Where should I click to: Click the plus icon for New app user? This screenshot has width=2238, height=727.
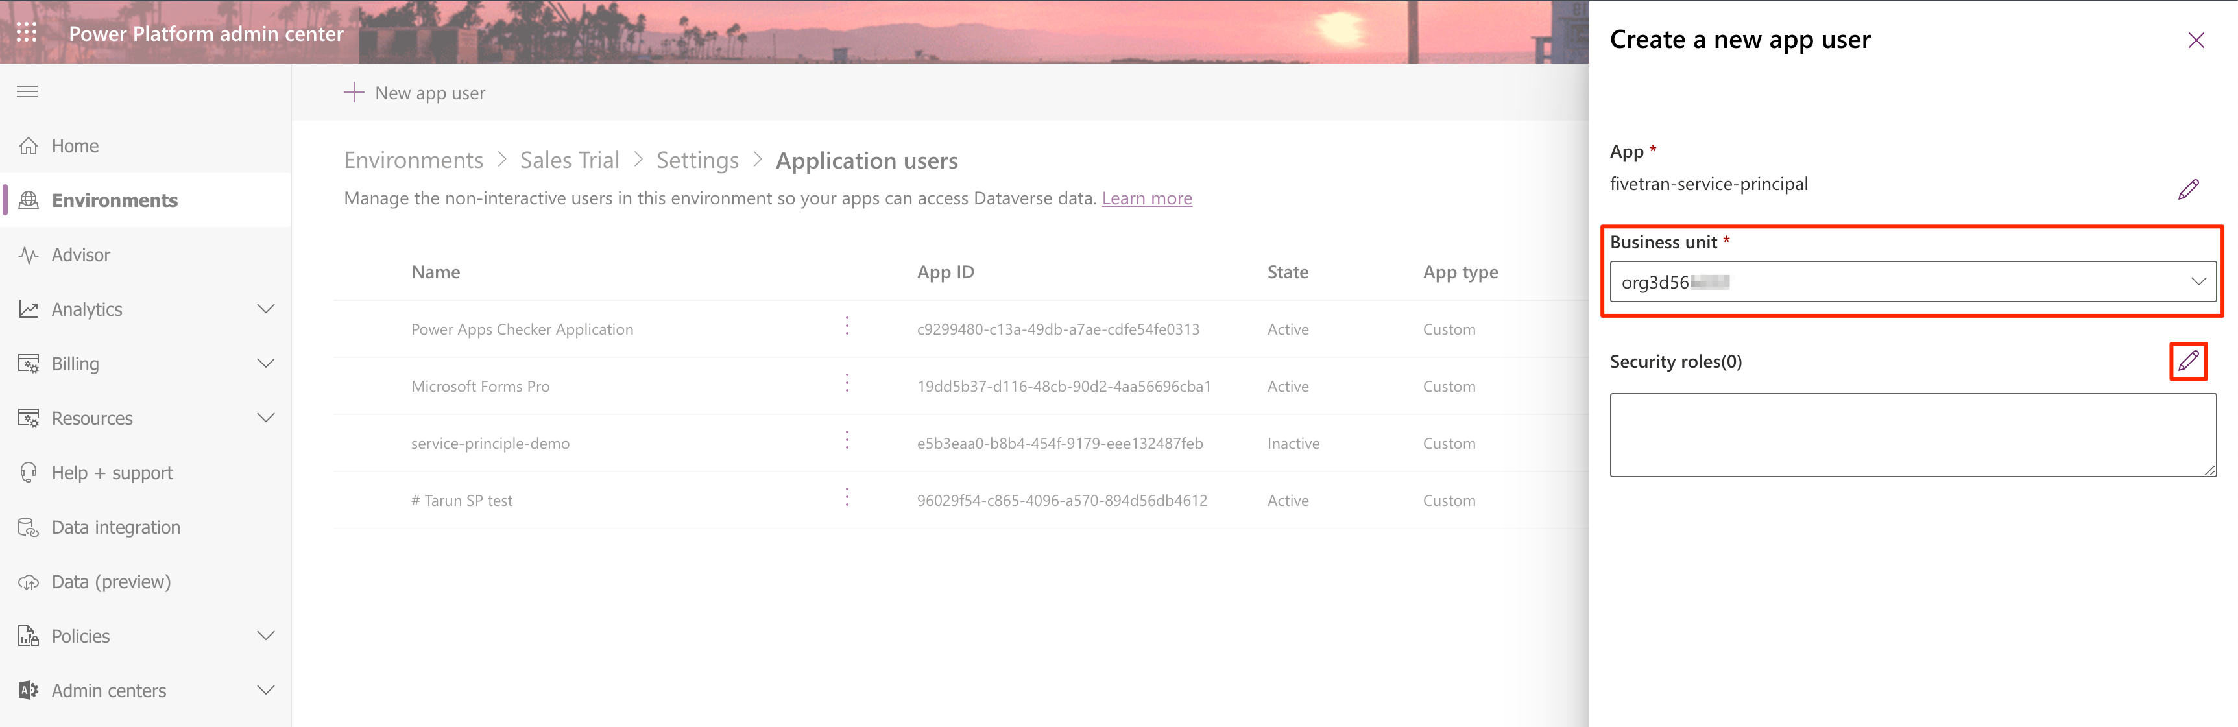click(x=354, y=92)
